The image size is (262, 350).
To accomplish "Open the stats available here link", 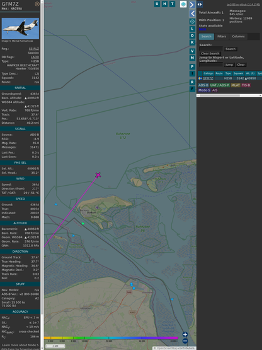I will click(x=202, y=29).
